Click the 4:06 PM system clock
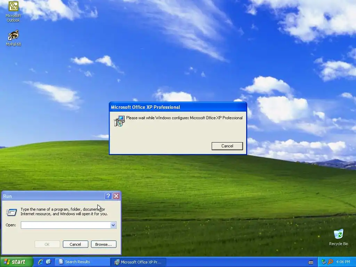The height and width of the screenshot is (267, 356). pyautogui.click(x=343, y=262)
